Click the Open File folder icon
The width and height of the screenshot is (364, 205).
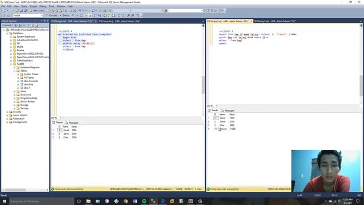pyautogui.click(x=16, y=11)
